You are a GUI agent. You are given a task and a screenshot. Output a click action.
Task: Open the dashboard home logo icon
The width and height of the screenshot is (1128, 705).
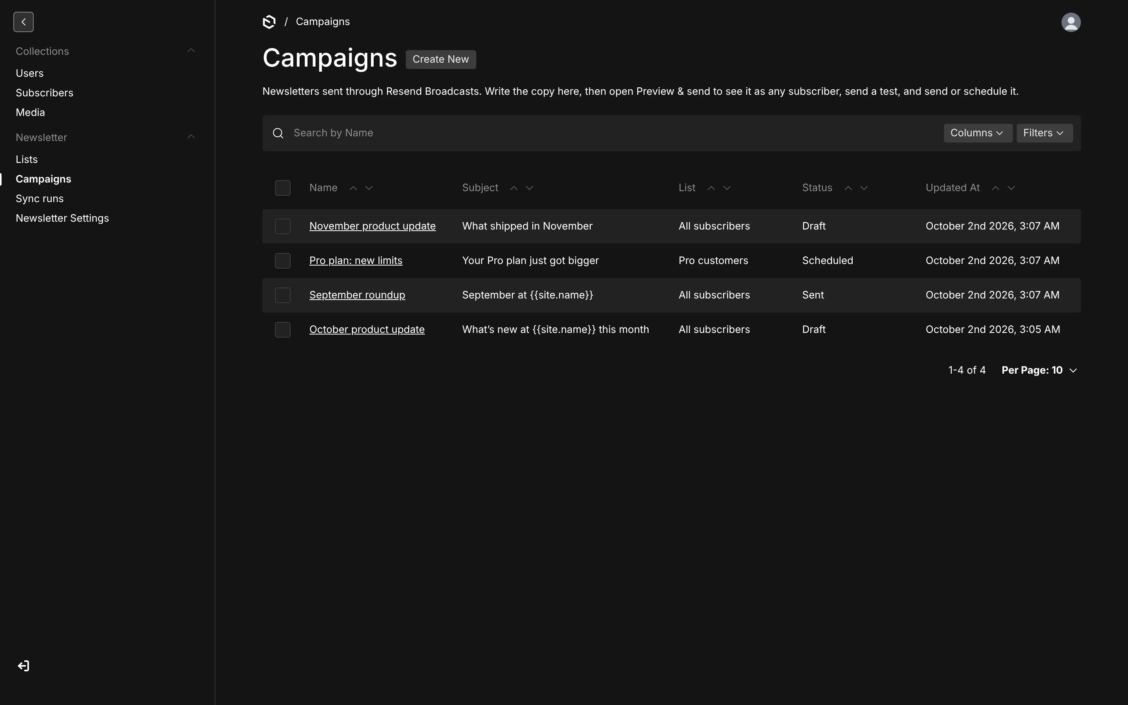(x=269, y=22)
